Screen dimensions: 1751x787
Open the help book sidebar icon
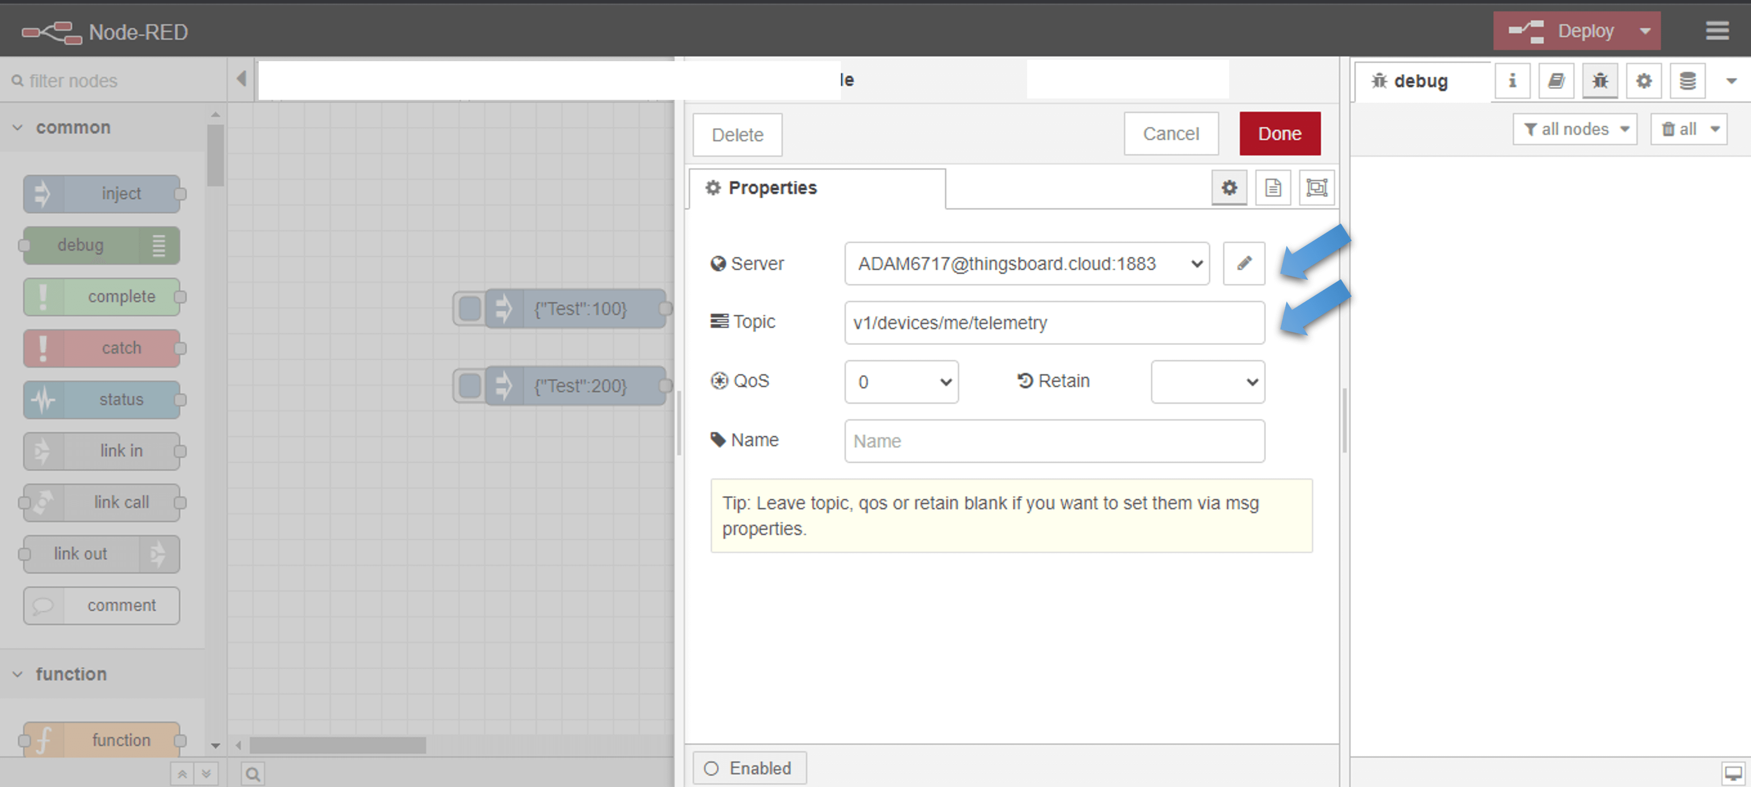click(x=1555, y=81)
